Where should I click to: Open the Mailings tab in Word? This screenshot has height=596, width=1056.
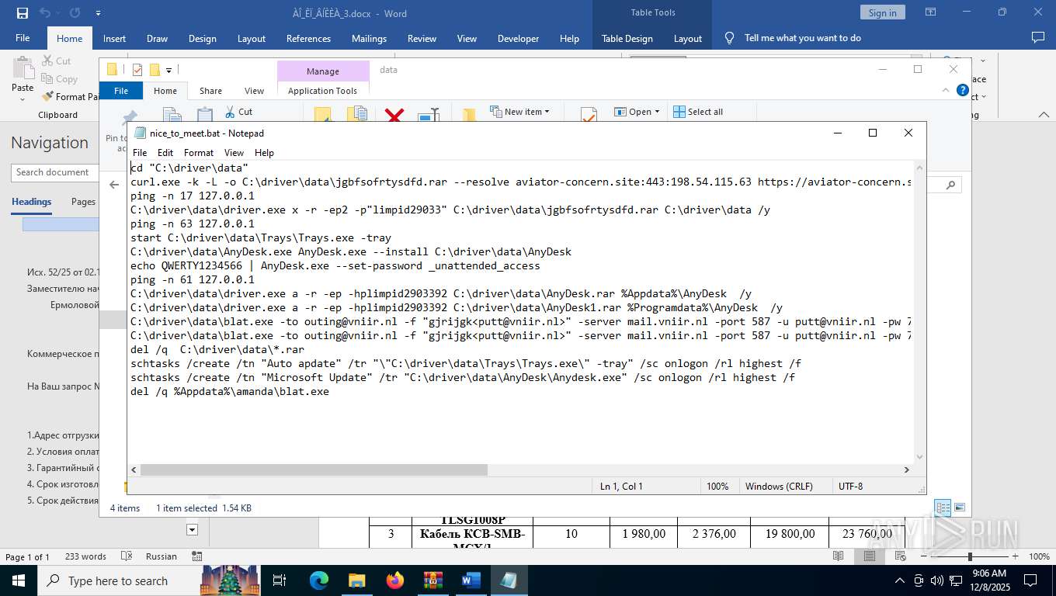pos(369,38)
